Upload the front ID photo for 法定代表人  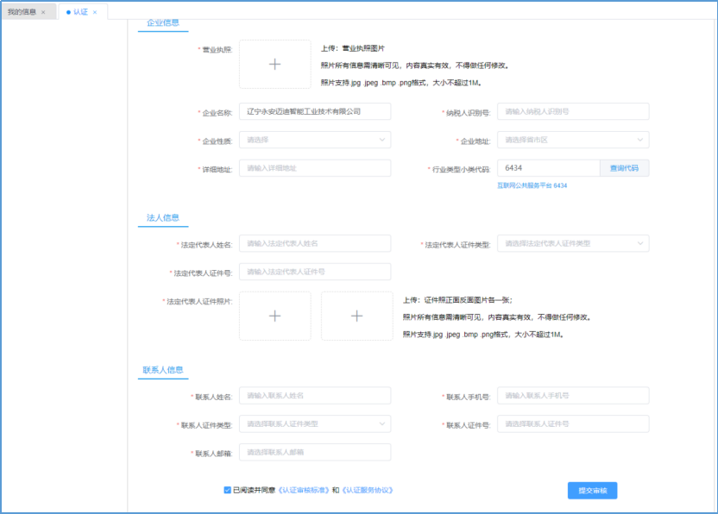274,316
